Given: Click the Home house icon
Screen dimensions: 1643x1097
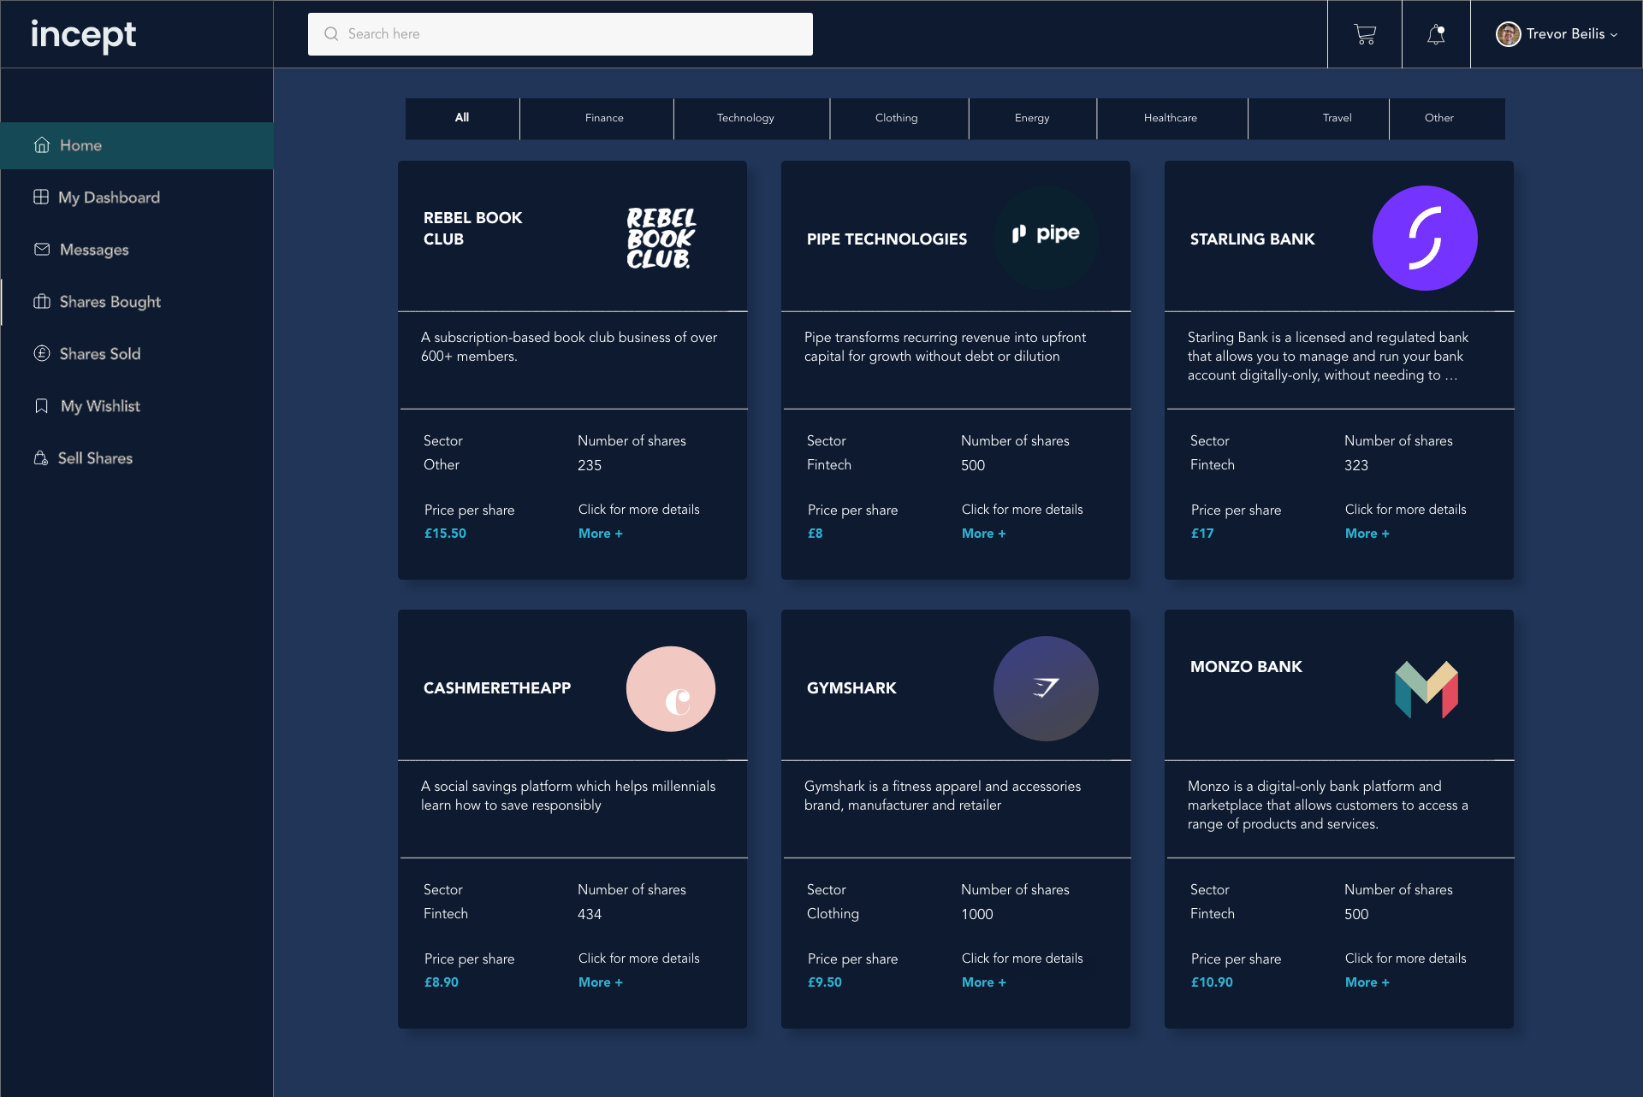Looking at the screenshot, I should [42, 145].
